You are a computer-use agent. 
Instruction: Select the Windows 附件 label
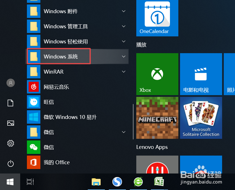(x=61, y=11)
